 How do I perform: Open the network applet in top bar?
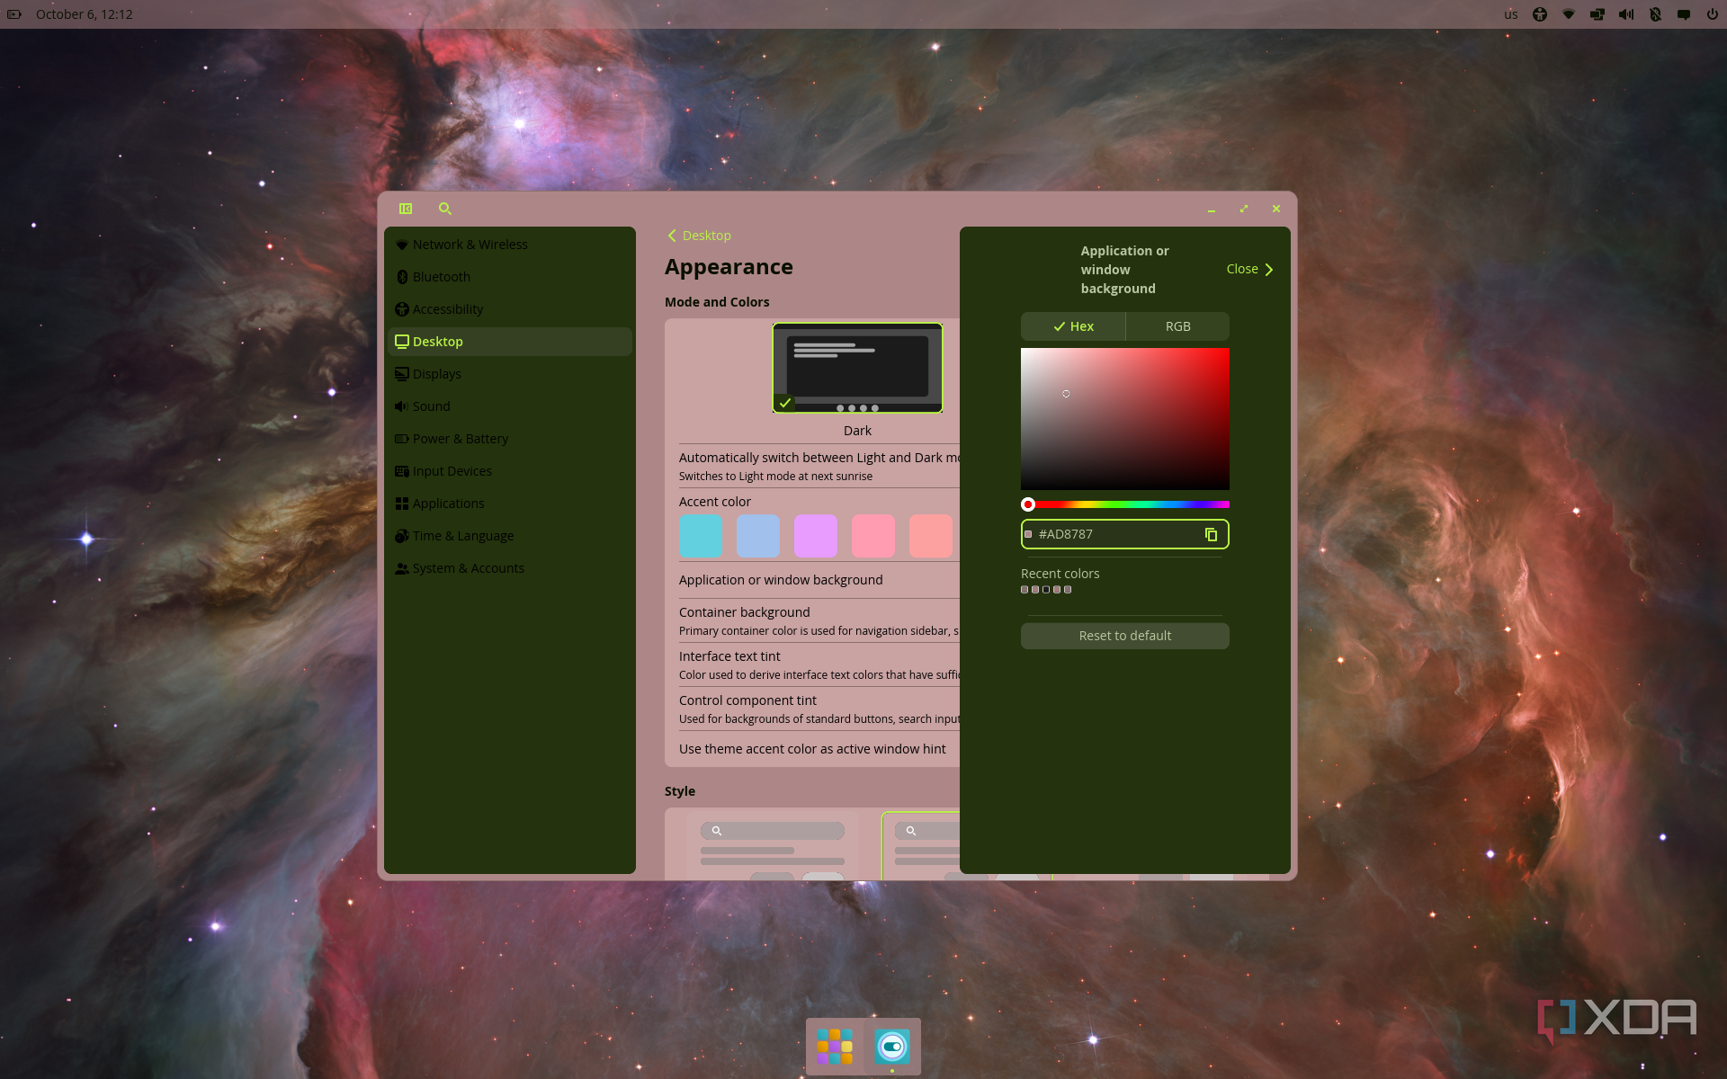[1569, 14]
